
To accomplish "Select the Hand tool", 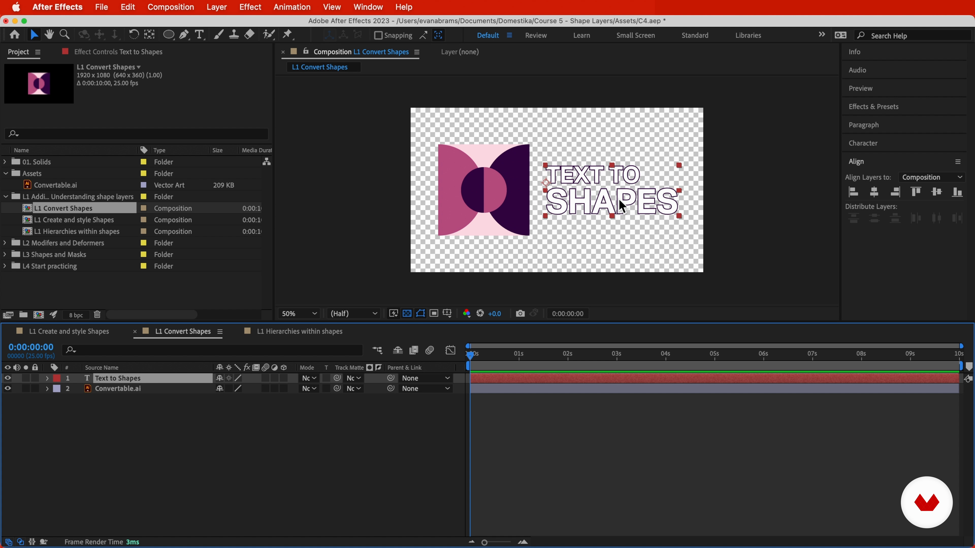I will click(x=49, y=35).
